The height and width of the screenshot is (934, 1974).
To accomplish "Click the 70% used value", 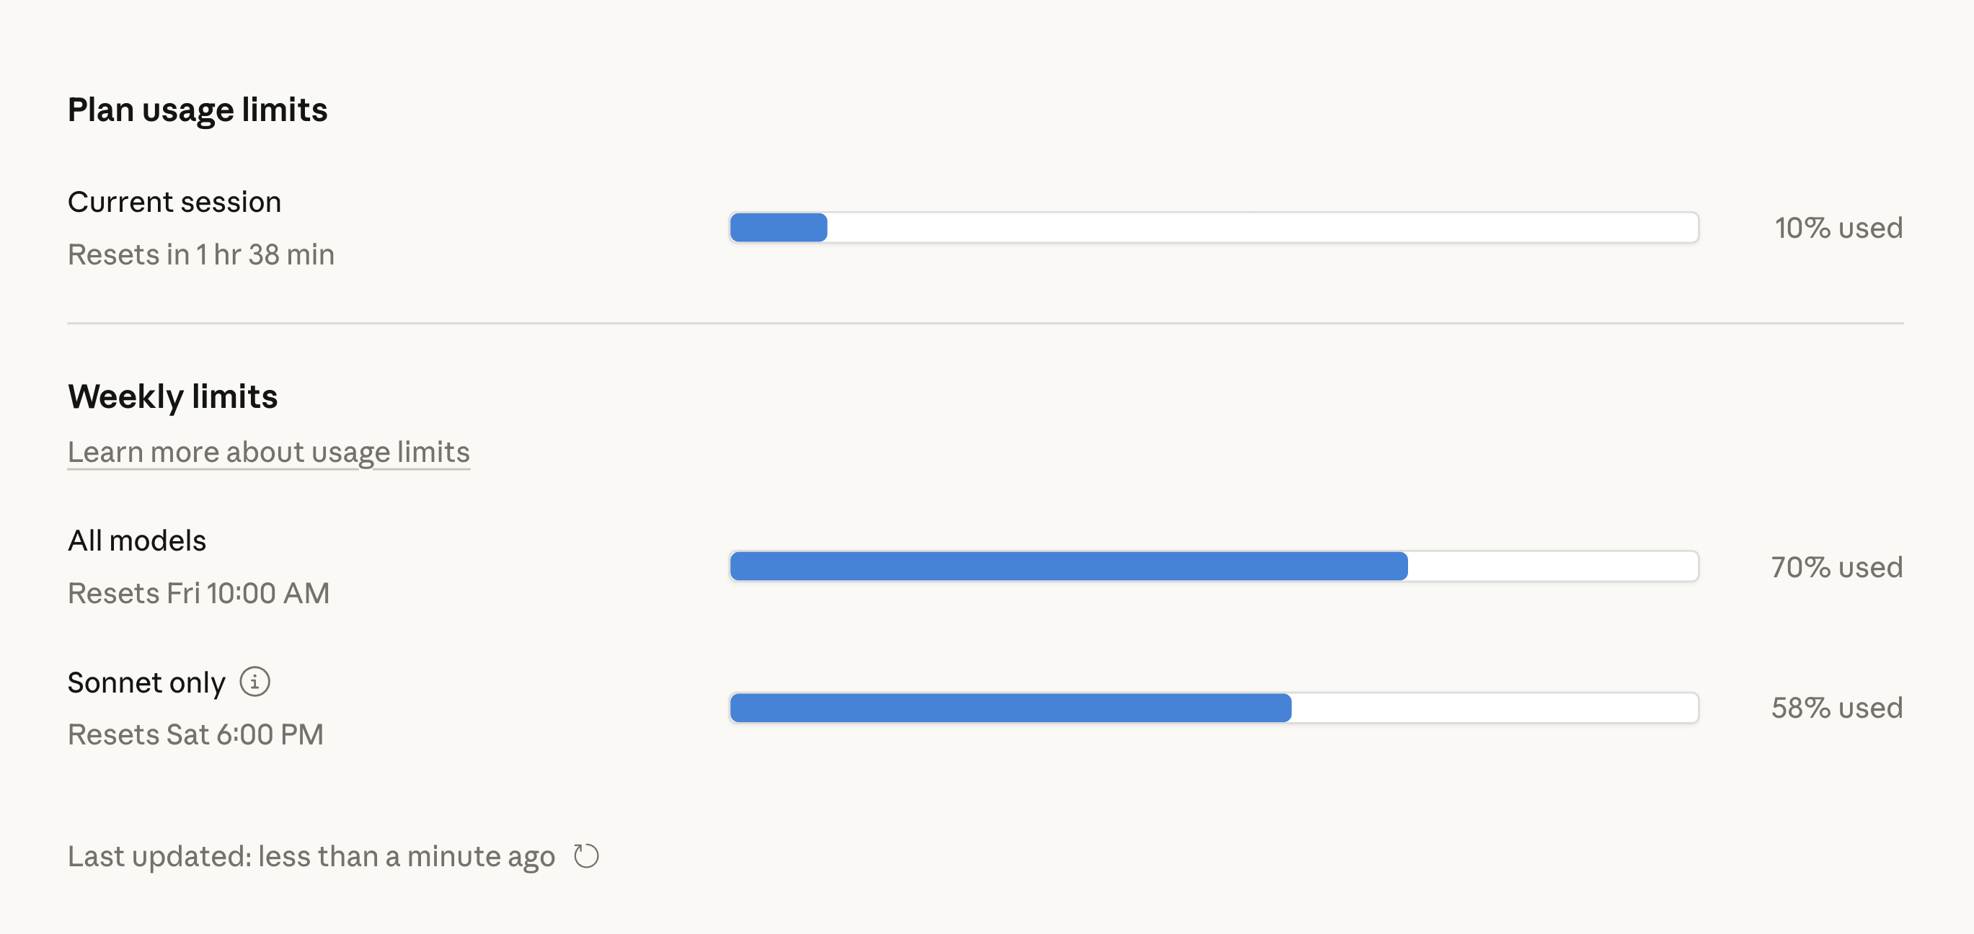I will (x=1836, y=567).
